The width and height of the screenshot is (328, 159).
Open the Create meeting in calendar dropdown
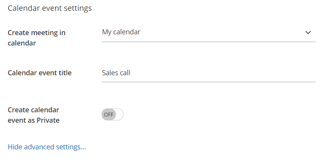tap(208, 32)
